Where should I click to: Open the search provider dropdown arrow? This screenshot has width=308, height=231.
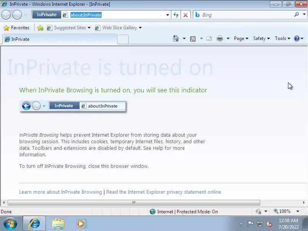[x=304, y=14]
